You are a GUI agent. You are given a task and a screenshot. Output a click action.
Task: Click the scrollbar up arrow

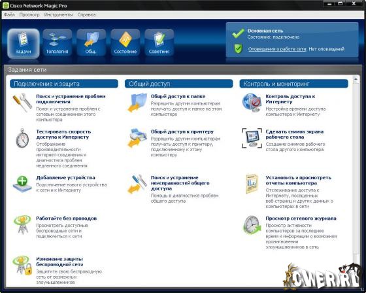(356, 79)
